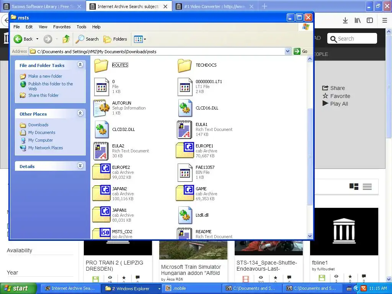Open the Favorites menu

pyautogui.click(x=62, y=27)
